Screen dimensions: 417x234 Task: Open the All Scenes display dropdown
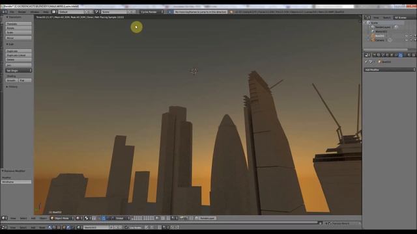click(x=404, y=18)
